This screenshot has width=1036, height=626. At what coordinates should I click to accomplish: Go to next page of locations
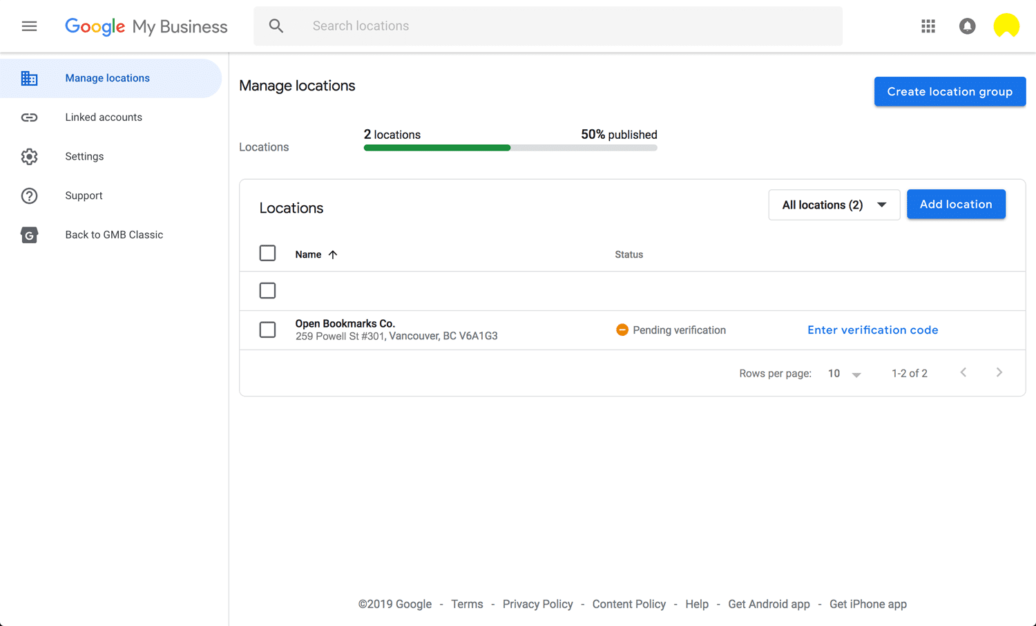coord(999,372)
